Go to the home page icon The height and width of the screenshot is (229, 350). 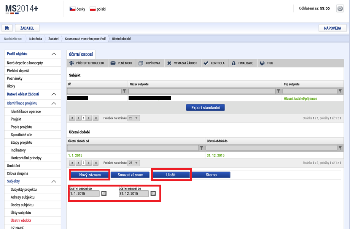[7, 28]
